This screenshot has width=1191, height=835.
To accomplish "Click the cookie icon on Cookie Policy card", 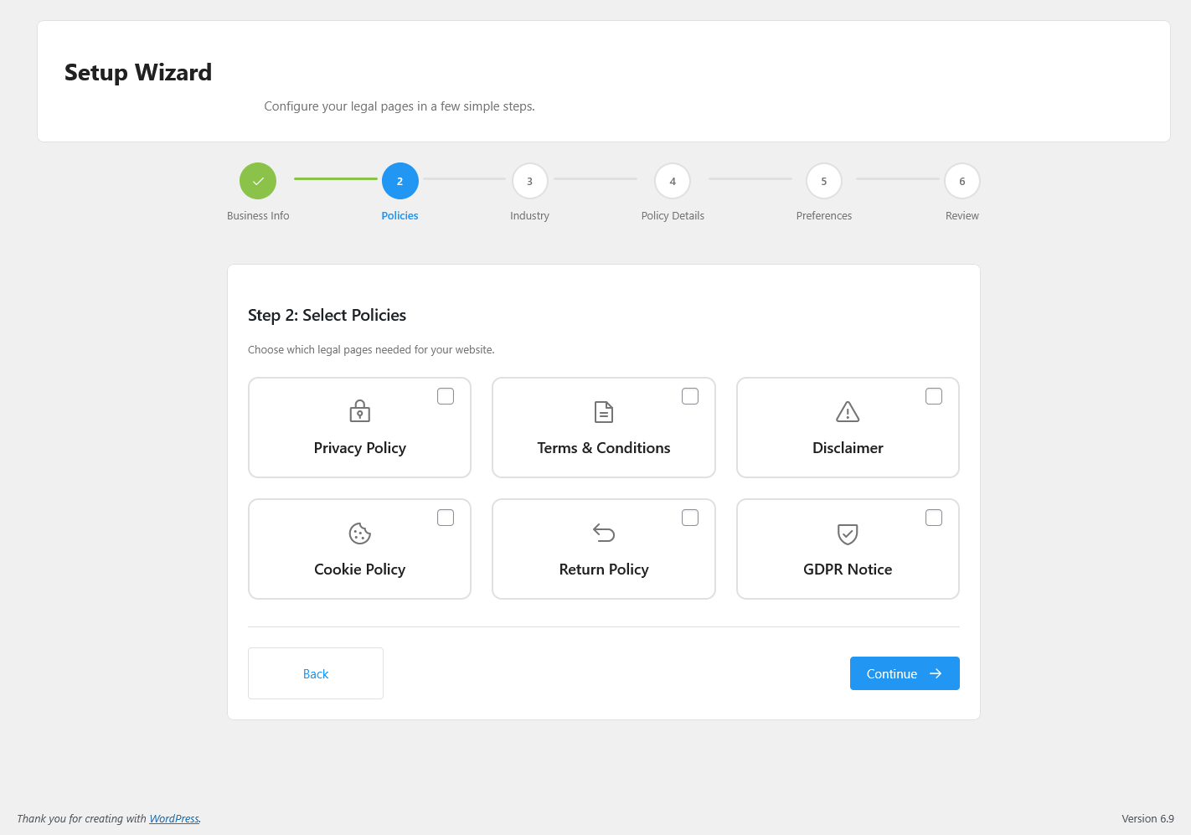I will pyautogui.click(x=359, y=533).
